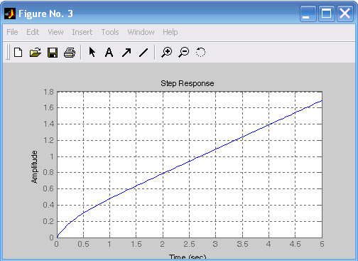This screenshot has width=358, height=261.
Task: Pick the Insert Arrow tool
Action: click(126, 53)
